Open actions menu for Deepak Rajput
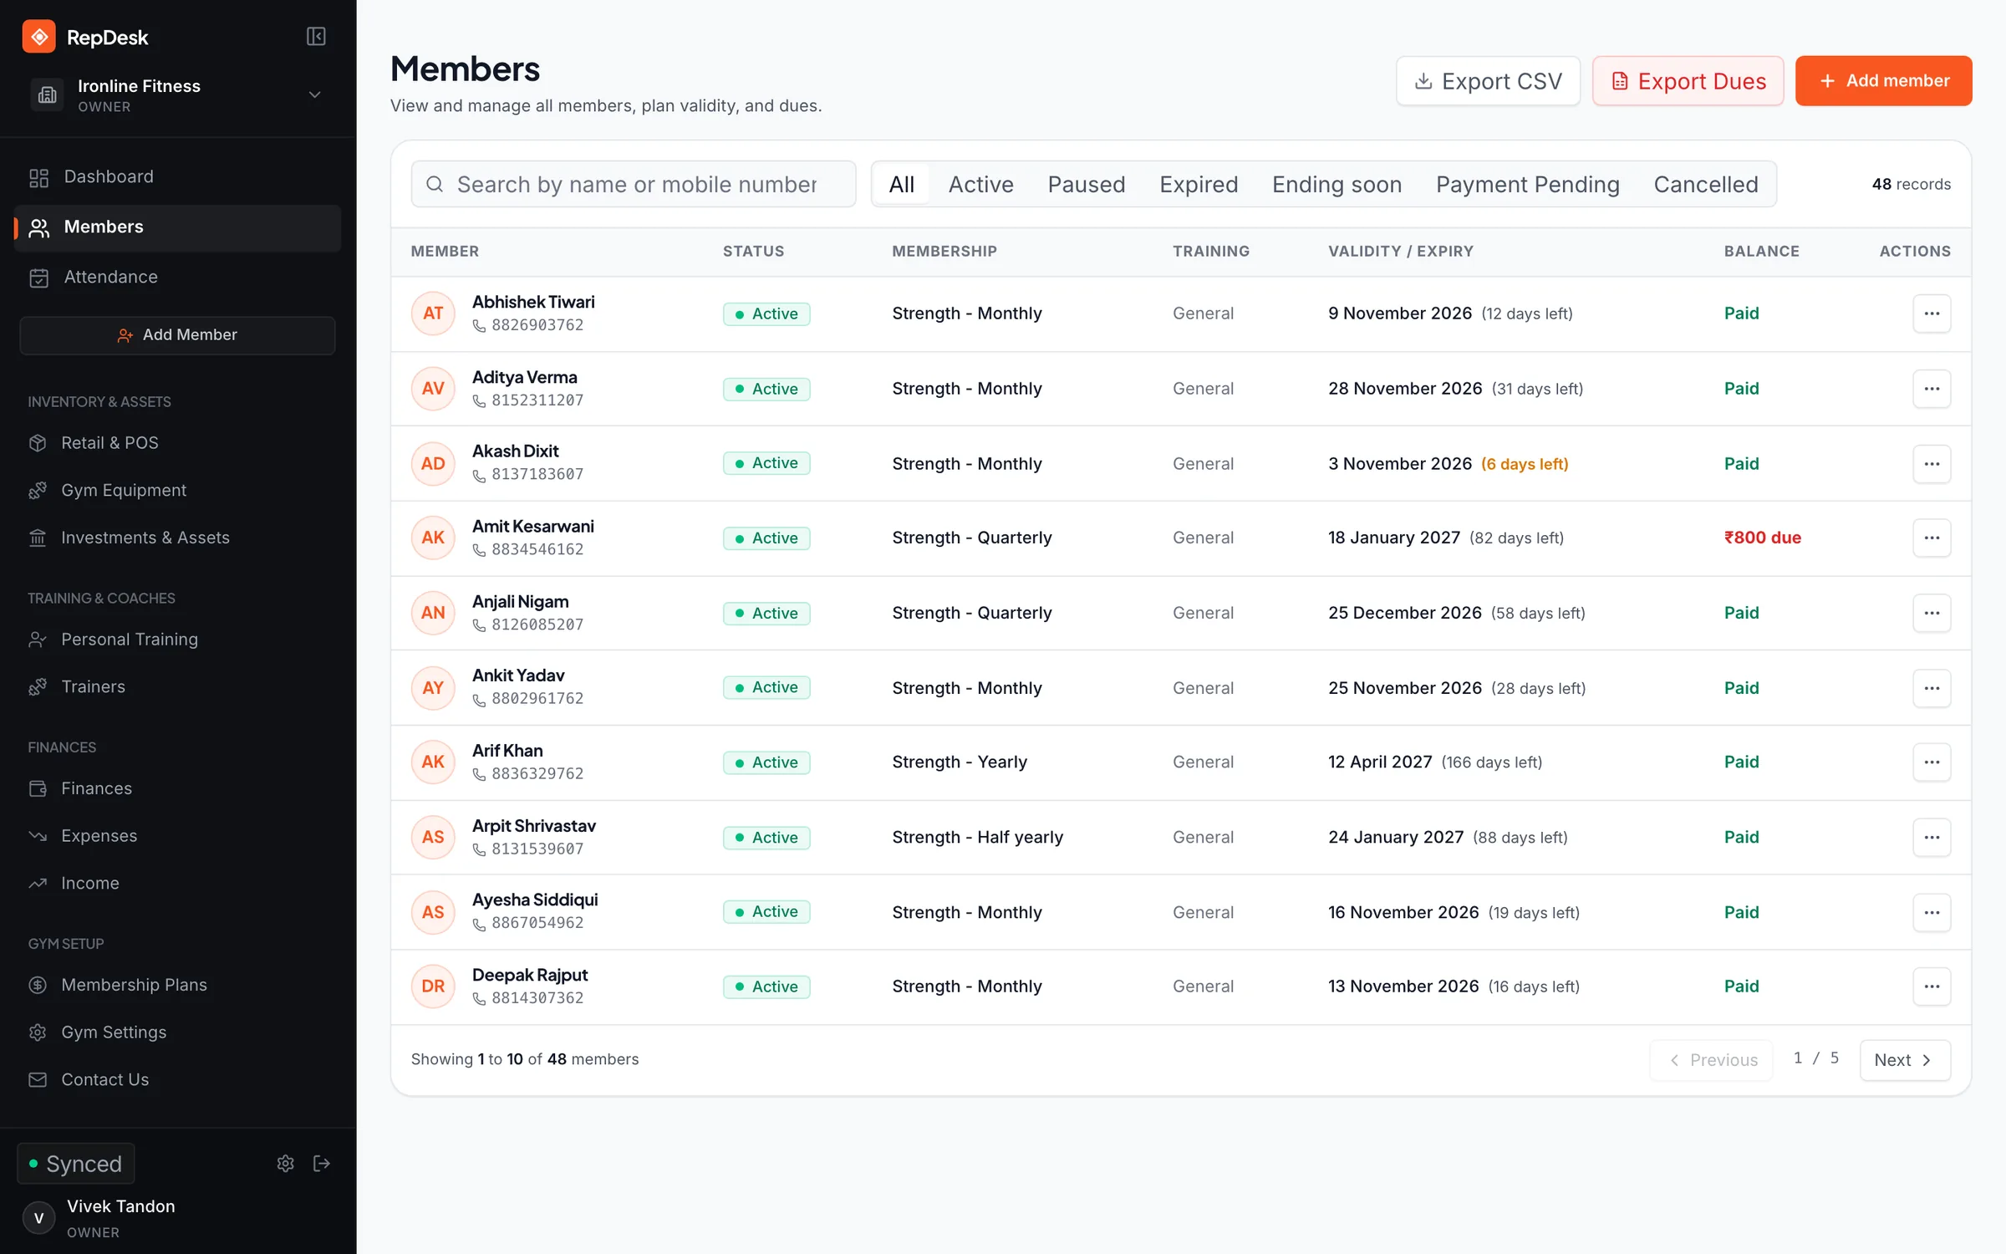The image size is (2006, 1254). pos(1932,987)
